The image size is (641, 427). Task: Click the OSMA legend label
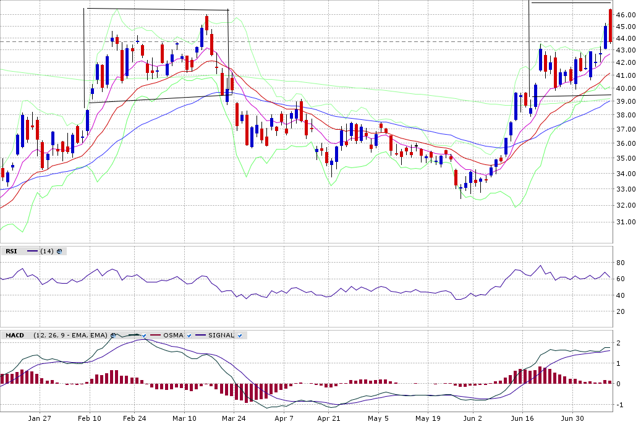(173, 336)
